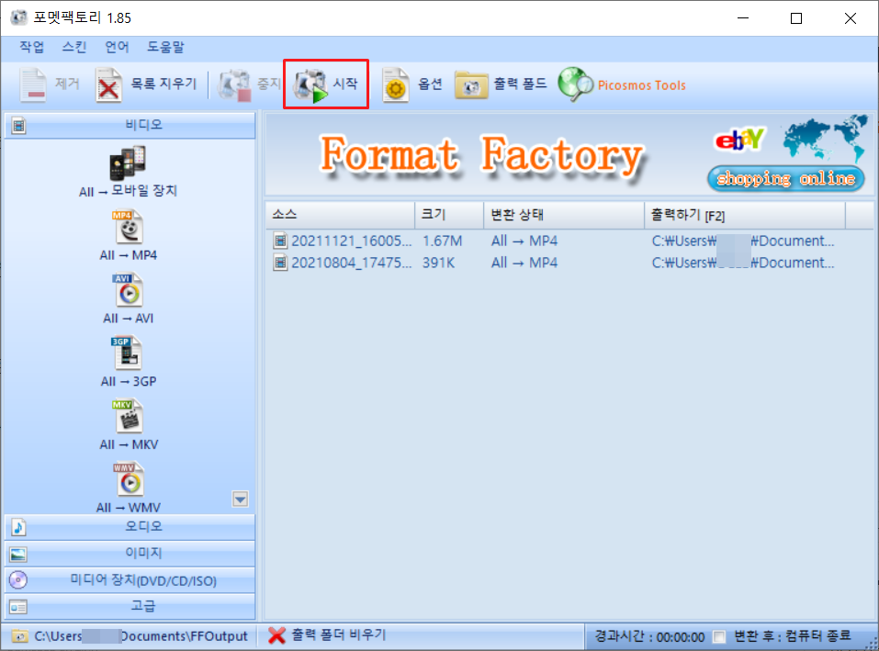Image resolution: width=879 pixels, height=651 pixels.
Task: Click the output path folder icon in status bar
Action: (20, 636)
